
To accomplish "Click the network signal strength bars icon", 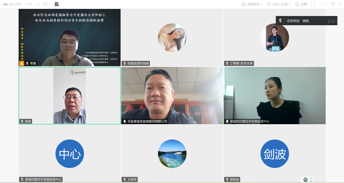I will [38, 4].
